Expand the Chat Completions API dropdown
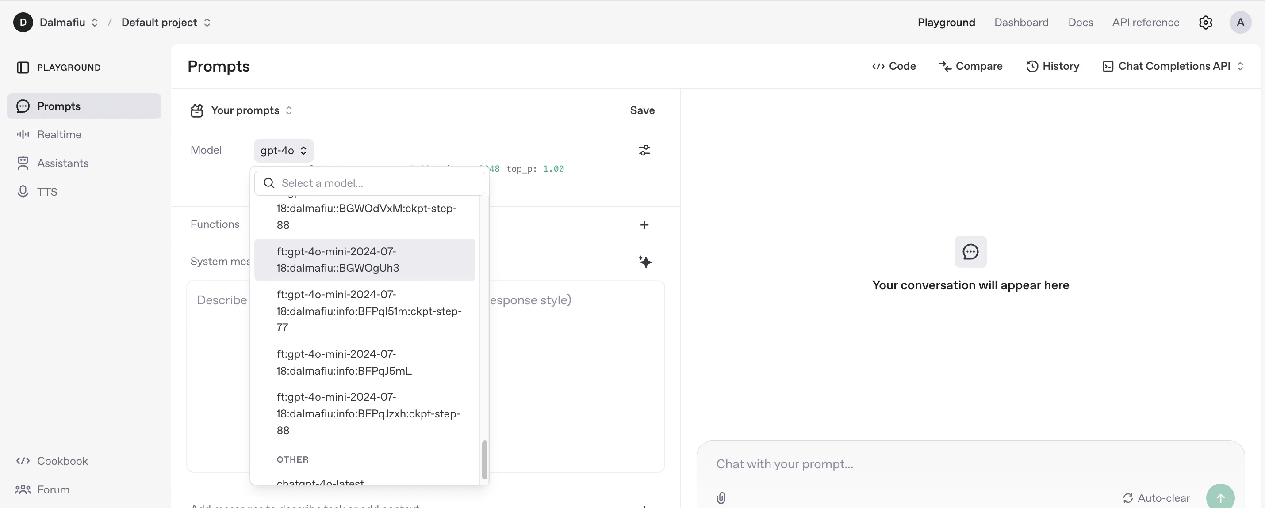 pyautogui.click(x=1173, y=66)
